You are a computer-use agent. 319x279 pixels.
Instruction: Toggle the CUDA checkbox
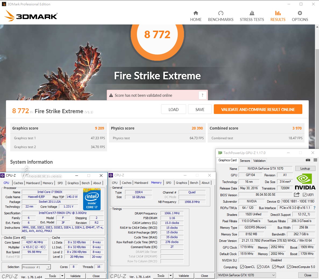259,267
